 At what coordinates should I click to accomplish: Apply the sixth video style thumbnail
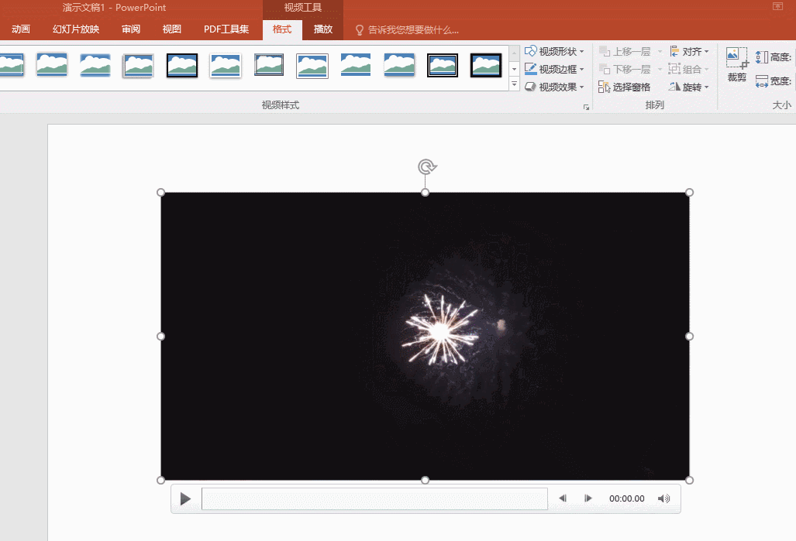(225, 65)
